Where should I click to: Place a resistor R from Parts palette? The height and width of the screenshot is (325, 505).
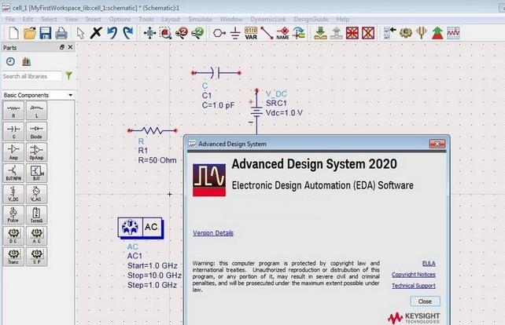[x=13, y=111]
